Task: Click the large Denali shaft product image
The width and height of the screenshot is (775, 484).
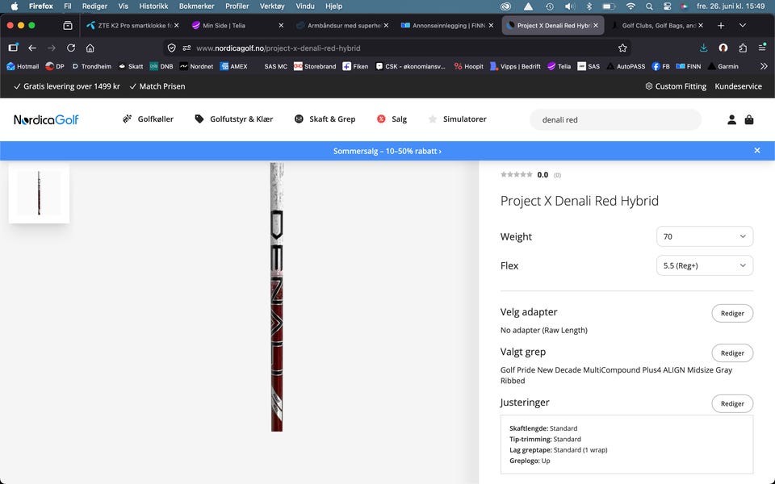Action: click(277, 297)
